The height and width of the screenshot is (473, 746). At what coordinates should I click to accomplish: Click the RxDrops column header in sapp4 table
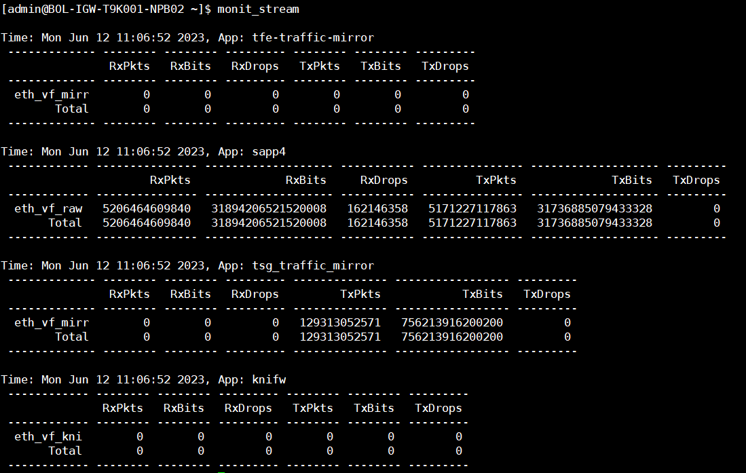(x=384, y=180)
